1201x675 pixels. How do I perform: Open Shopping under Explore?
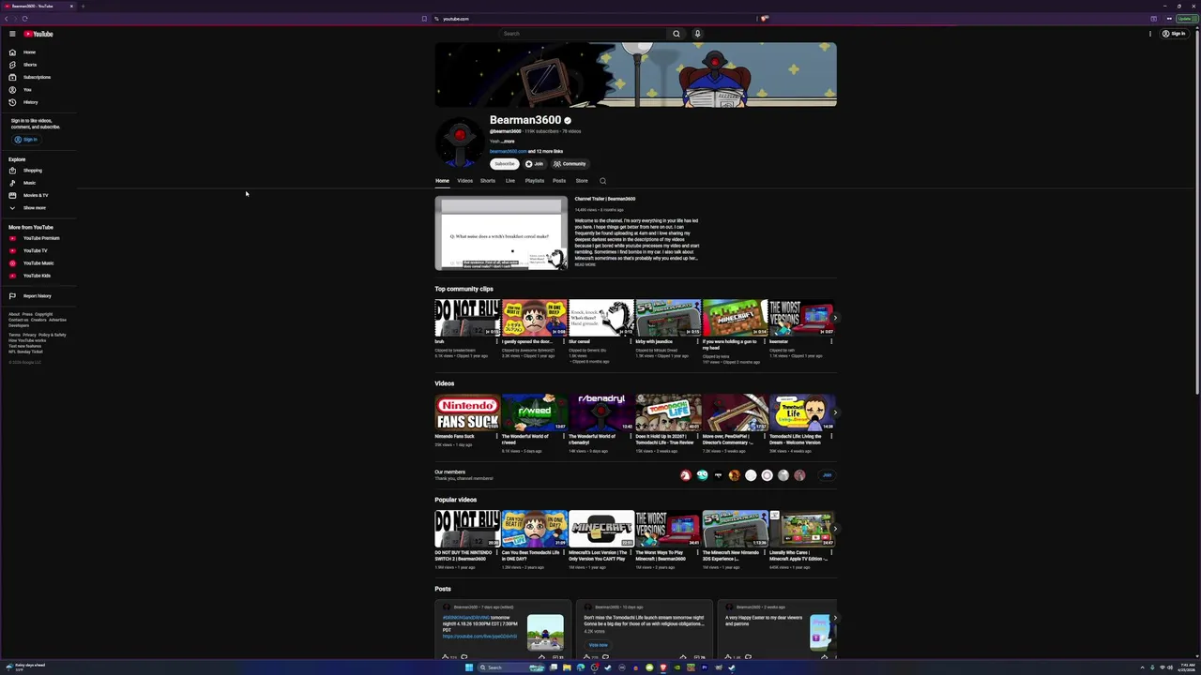32,171
